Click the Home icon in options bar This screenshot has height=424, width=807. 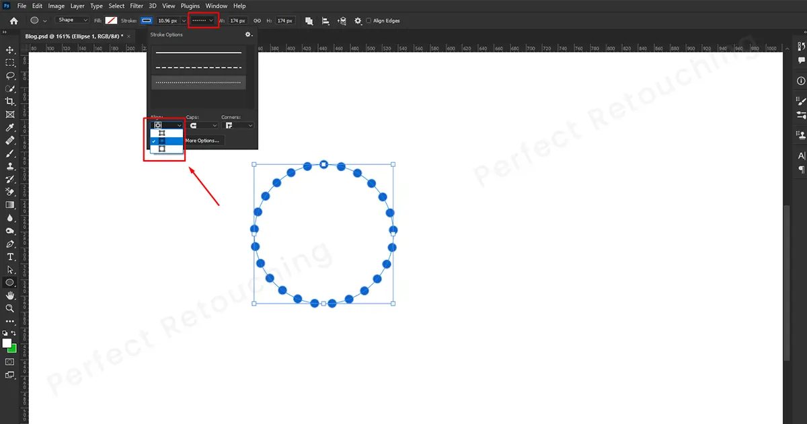coord(13,21)
